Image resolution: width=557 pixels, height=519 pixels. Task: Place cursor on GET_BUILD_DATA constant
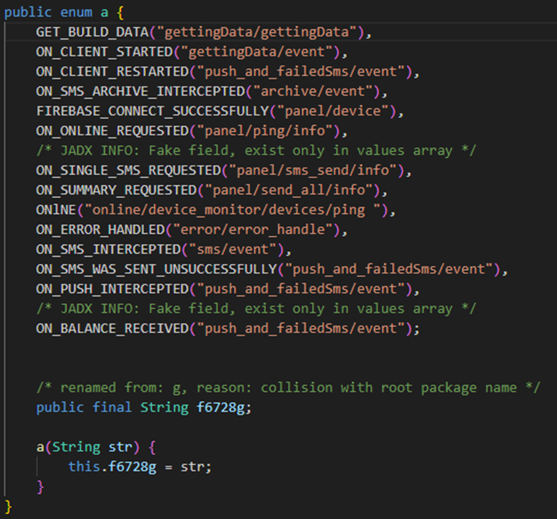point(92,32)
